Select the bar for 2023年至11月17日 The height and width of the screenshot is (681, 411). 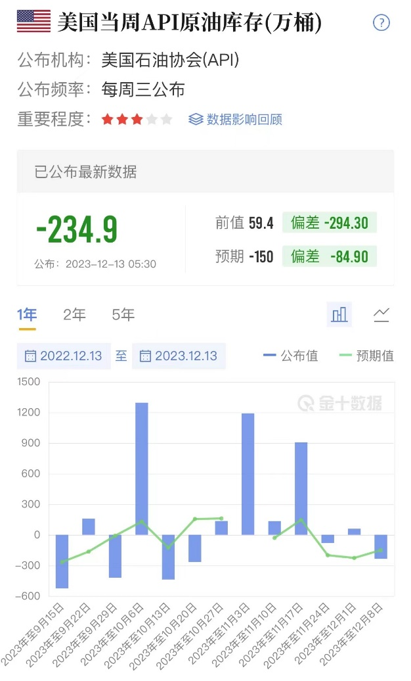(x=301, y=488)
